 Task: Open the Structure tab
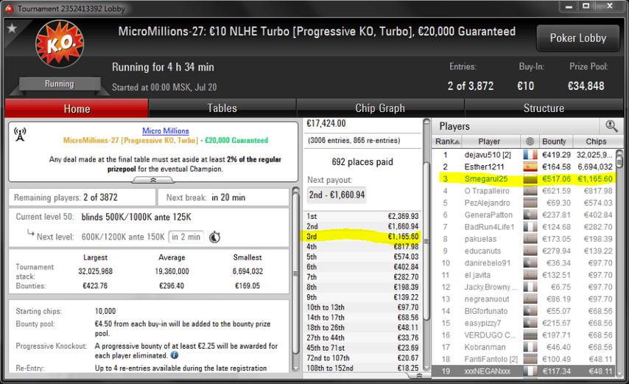tap(544, 108)
